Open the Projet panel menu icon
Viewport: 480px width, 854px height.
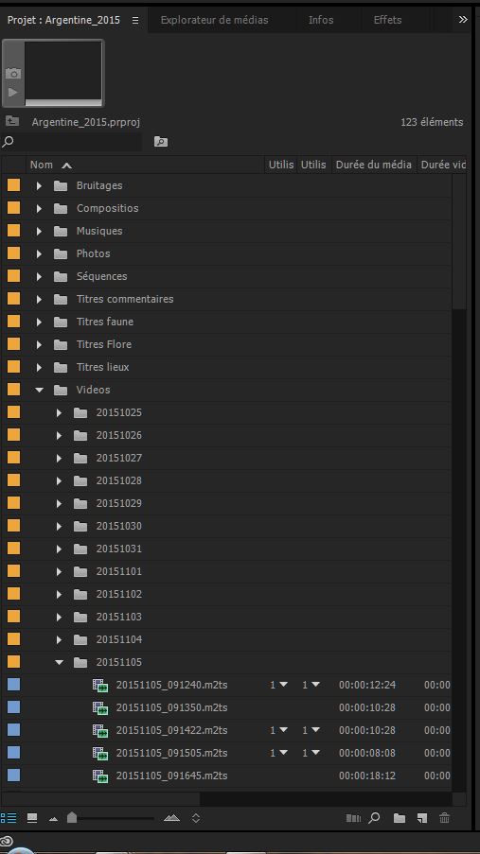135,20
